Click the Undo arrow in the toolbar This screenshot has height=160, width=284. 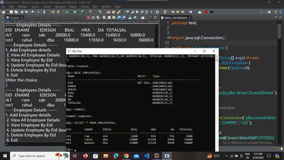[x=22, y=12]
